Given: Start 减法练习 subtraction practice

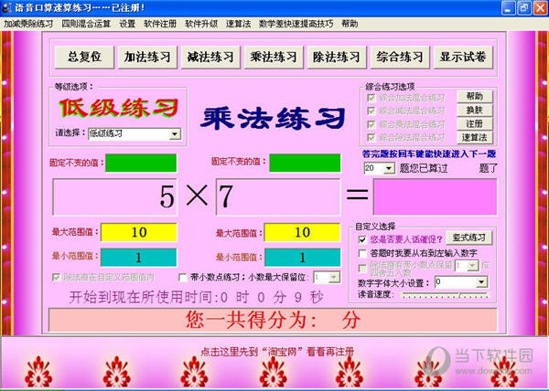Looking at the screenshot, I should pyautogui.click(x=210, y=57).
